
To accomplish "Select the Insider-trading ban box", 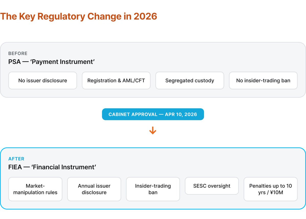I will tap(153, 189).
